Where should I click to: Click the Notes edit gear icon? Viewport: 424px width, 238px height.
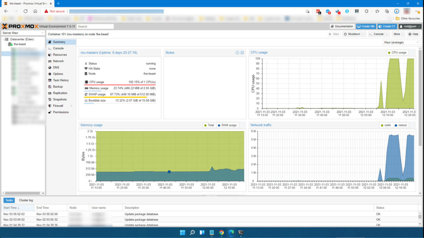[x=242, y=53]
